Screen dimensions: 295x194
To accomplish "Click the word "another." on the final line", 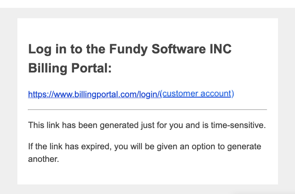I will [44, 159].
